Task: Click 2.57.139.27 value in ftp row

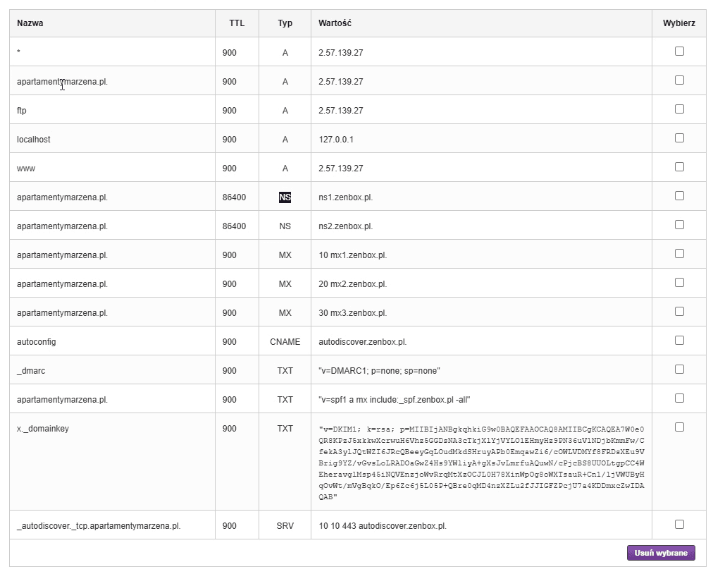Action: click(340, 111)
